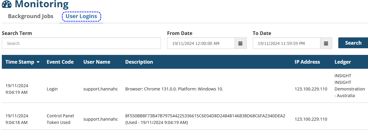Click the Chrome browser description row text

click(174, 89)
